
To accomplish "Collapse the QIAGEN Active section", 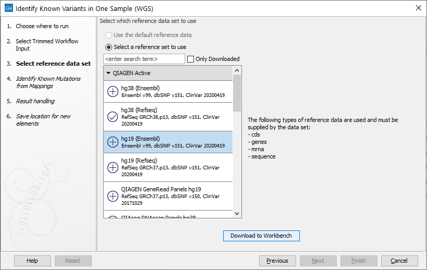I will click(x=108, y=73).
